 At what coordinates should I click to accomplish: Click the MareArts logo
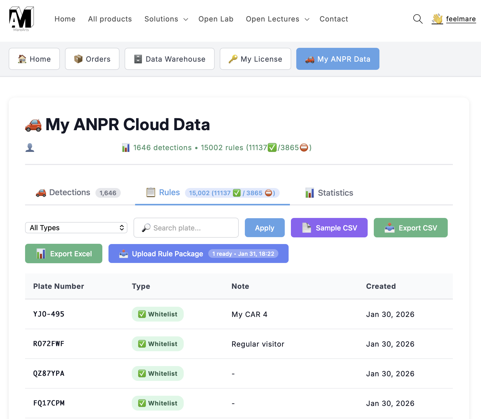[x=21, y=19]
